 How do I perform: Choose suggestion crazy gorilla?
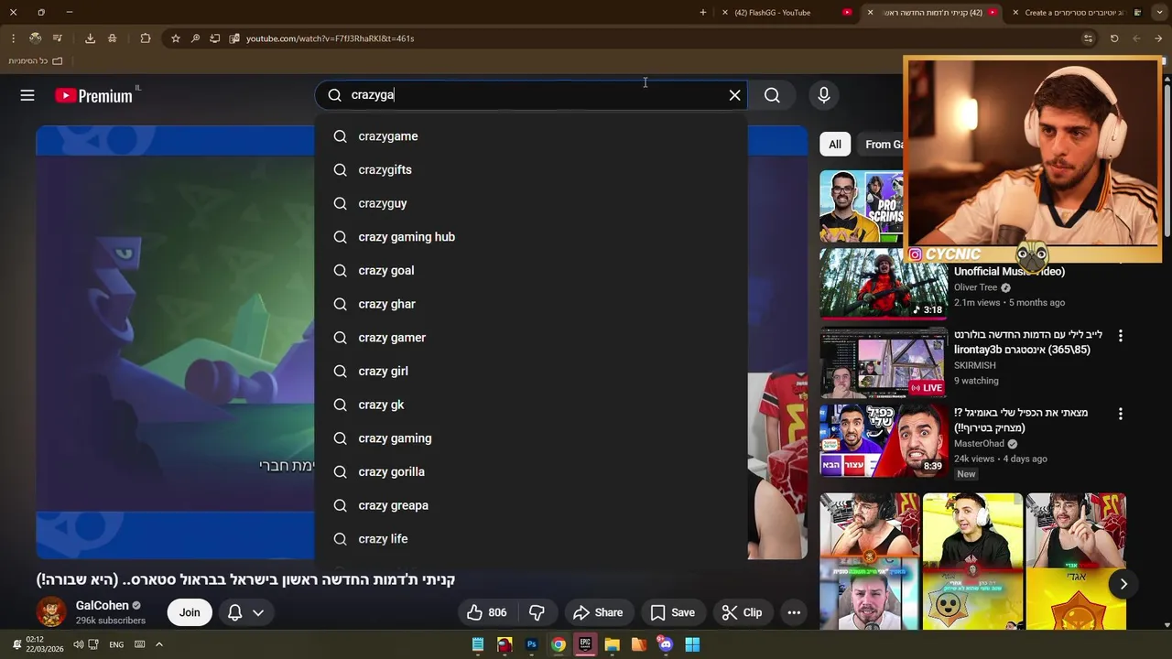531,472
